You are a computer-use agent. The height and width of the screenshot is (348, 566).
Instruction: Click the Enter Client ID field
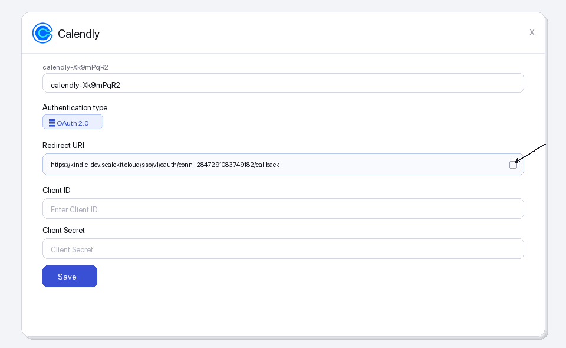(283, 208)
